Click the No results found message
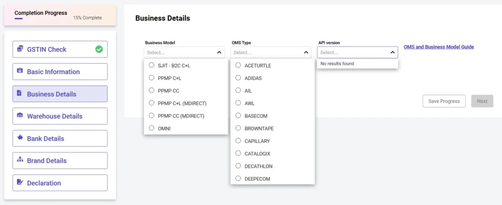 click(x=337, y=63)
